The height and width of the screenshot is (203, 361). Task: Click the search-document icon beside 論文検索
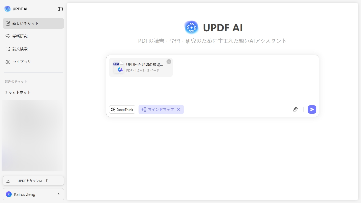click(x=8, y=49)
